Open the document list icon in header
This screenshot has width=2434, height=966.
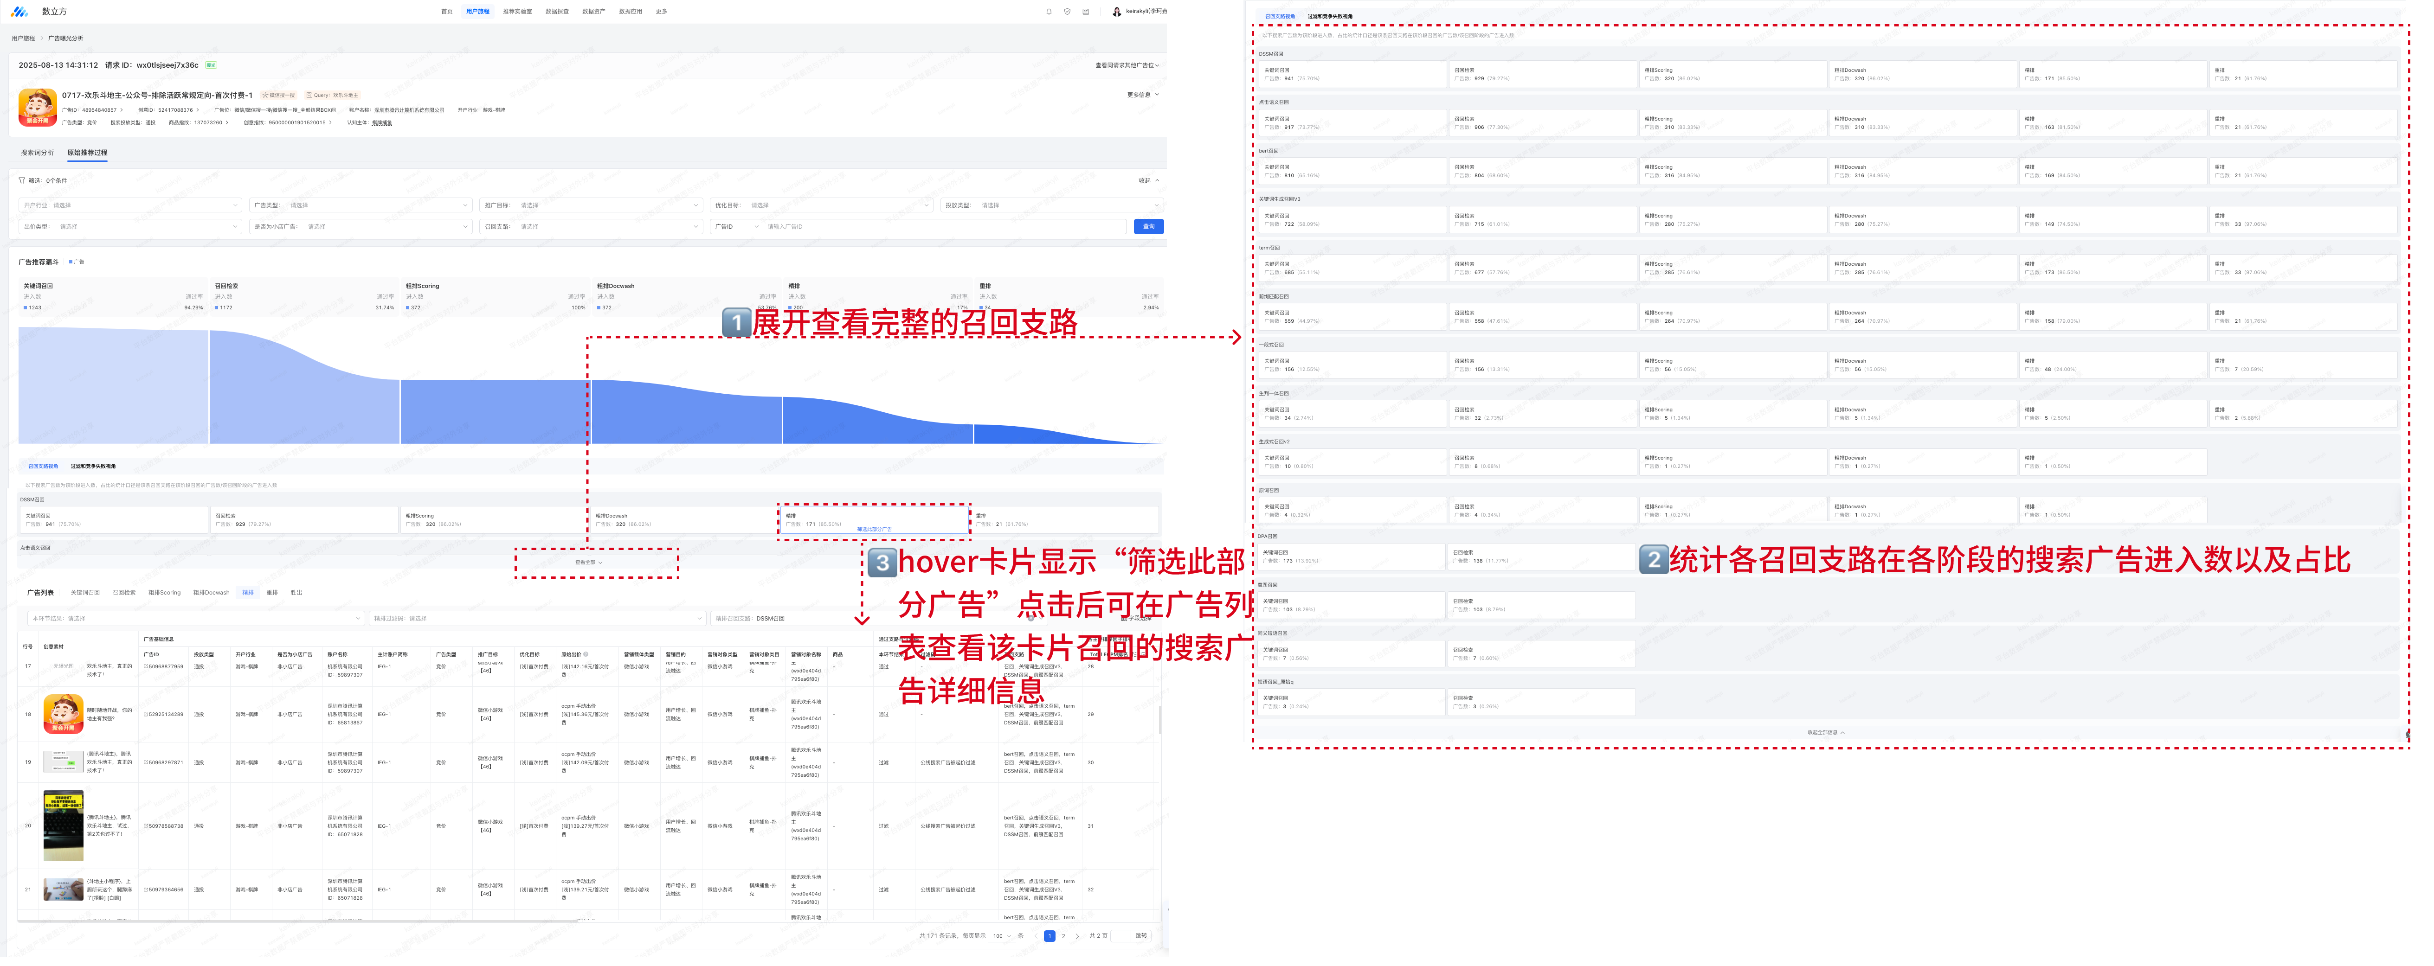coord(1086,11)
